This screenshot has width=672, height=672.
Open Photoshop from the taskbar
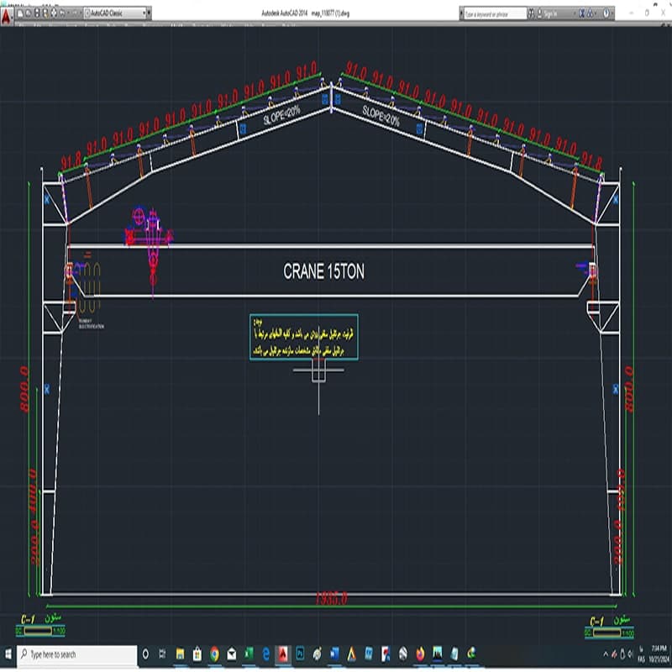tap(300, 654)
